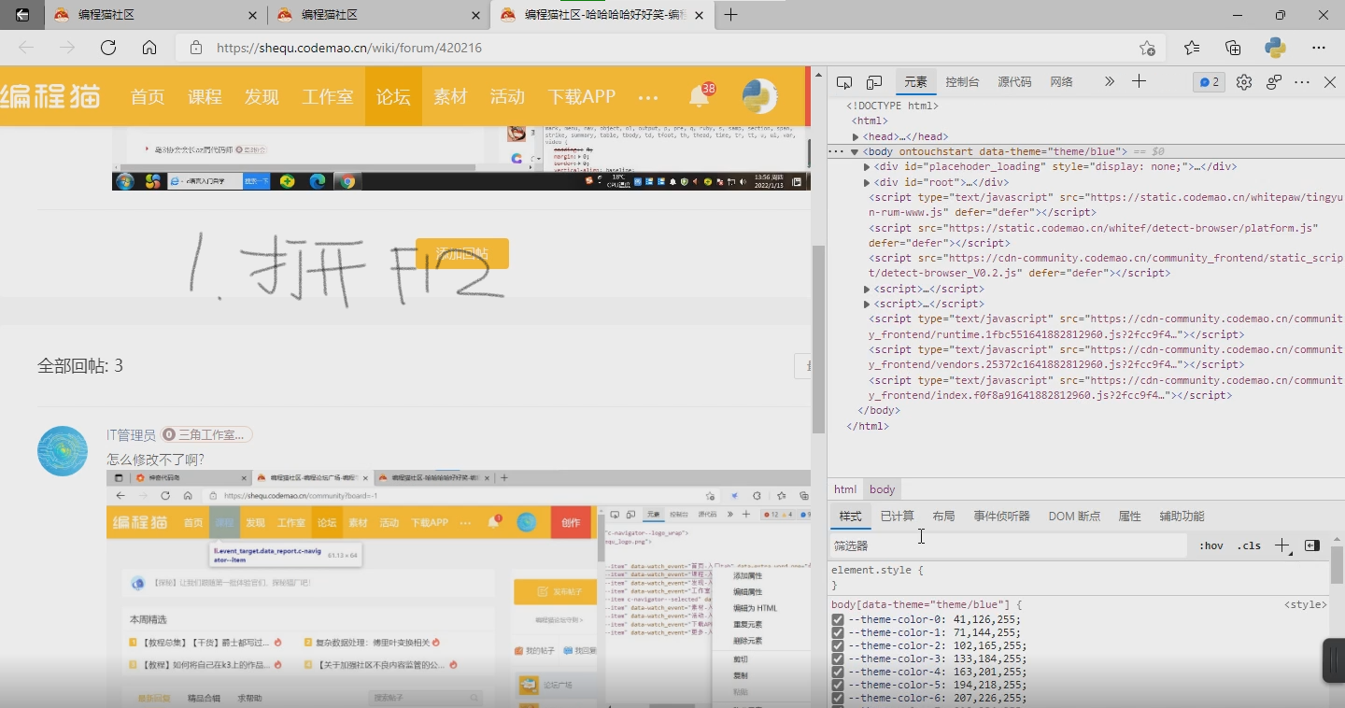Open a new browser tab
1345x708 pixels.
[730, 15]
